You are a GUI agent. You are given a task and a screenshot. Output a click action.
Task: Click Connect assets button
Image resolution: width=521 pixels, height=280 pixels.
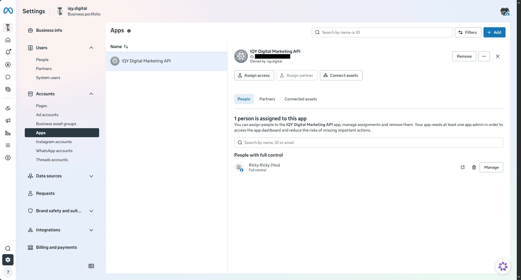point(341,75)
